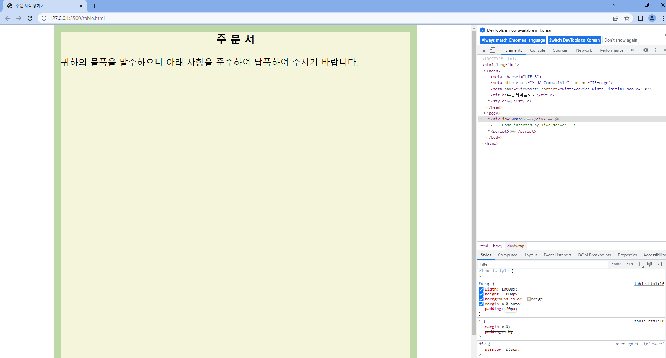Click Always match Chrome's language button
This screenshot has width=666, height=358.
(513, 40)
